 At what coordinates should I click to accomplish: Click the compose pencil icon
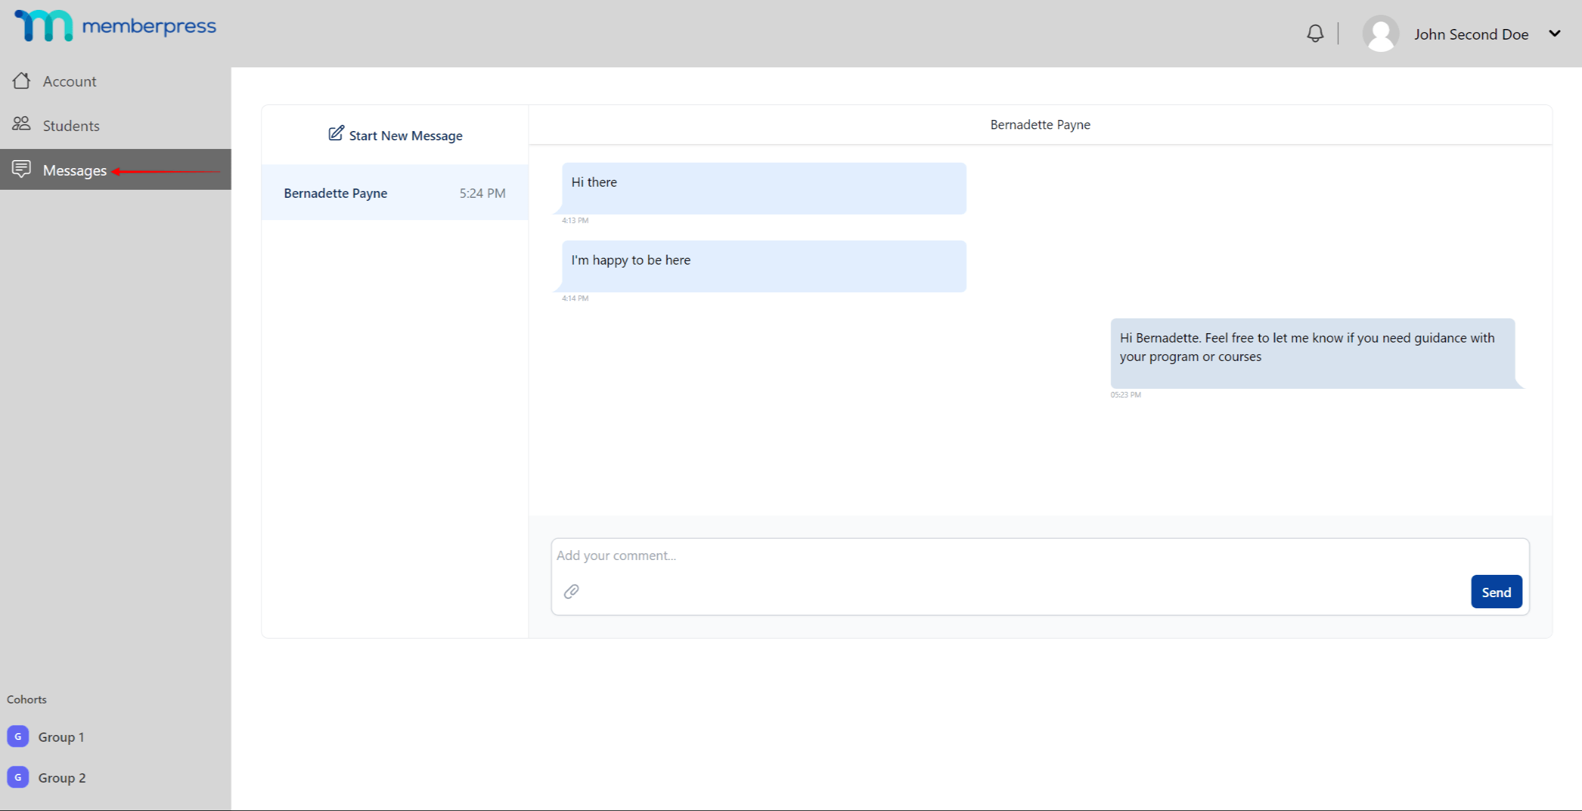point(336,134)
